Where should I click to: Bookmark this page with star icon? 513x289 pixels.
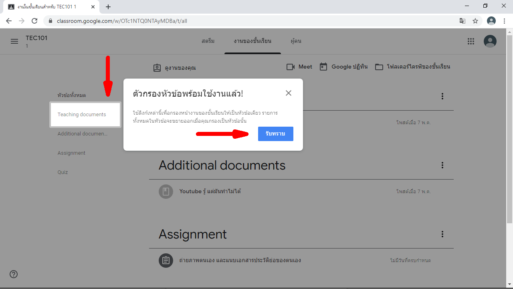[475, 21]
